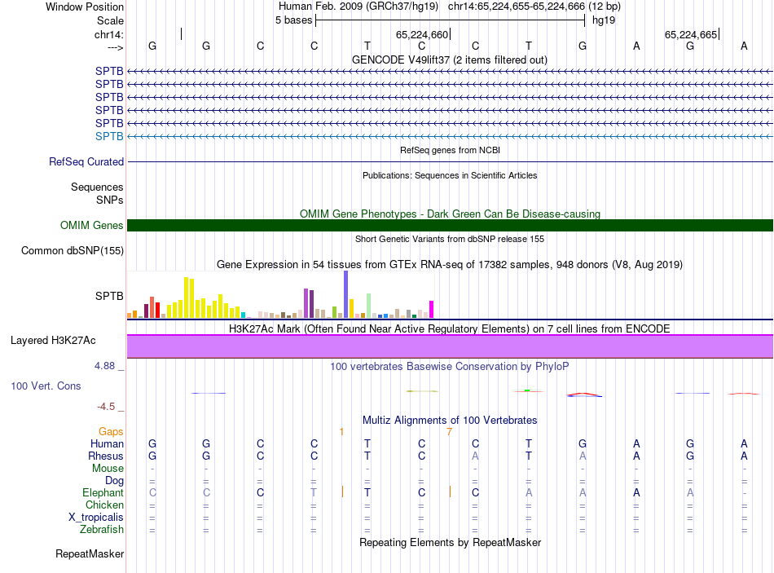The image size is (774, 573).
Task: Click the purple Layered H3K27Ac signal band
Action: pos(450,346)
